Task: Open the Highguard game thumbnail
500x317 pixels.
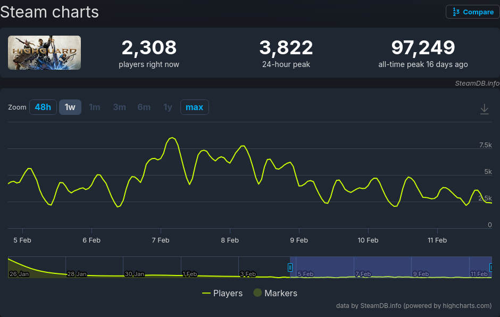Action: click(44, 53)
